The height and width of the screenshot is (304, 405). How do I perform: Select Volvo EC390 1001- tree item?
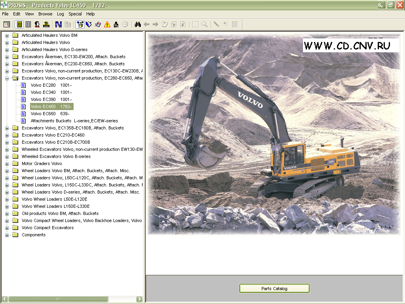[51, 99]
